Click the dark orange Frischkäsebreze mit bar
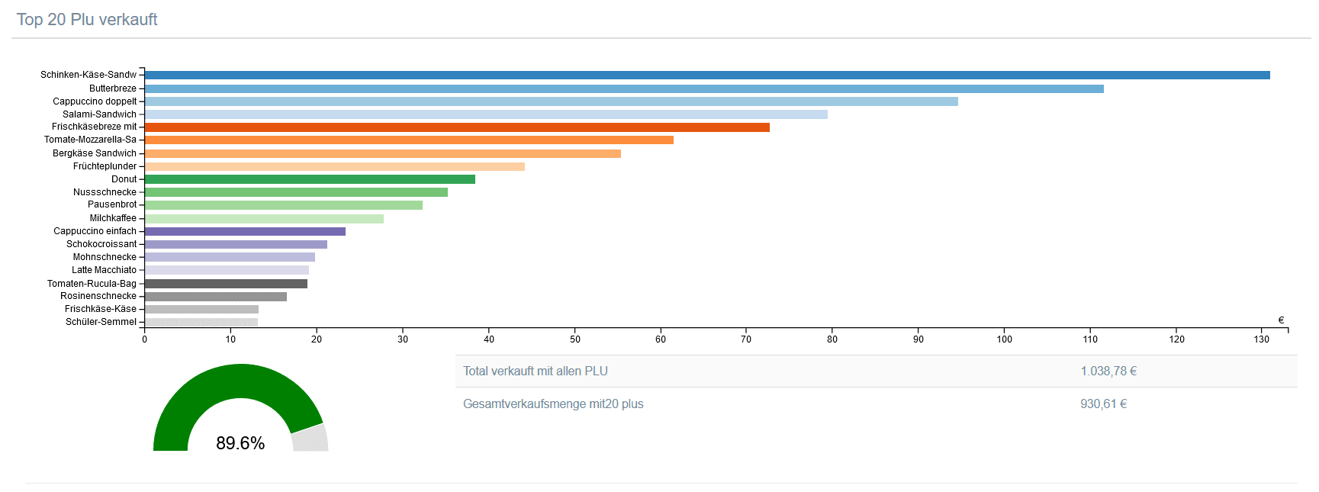 pyautogui.click(x=457, y=127)
